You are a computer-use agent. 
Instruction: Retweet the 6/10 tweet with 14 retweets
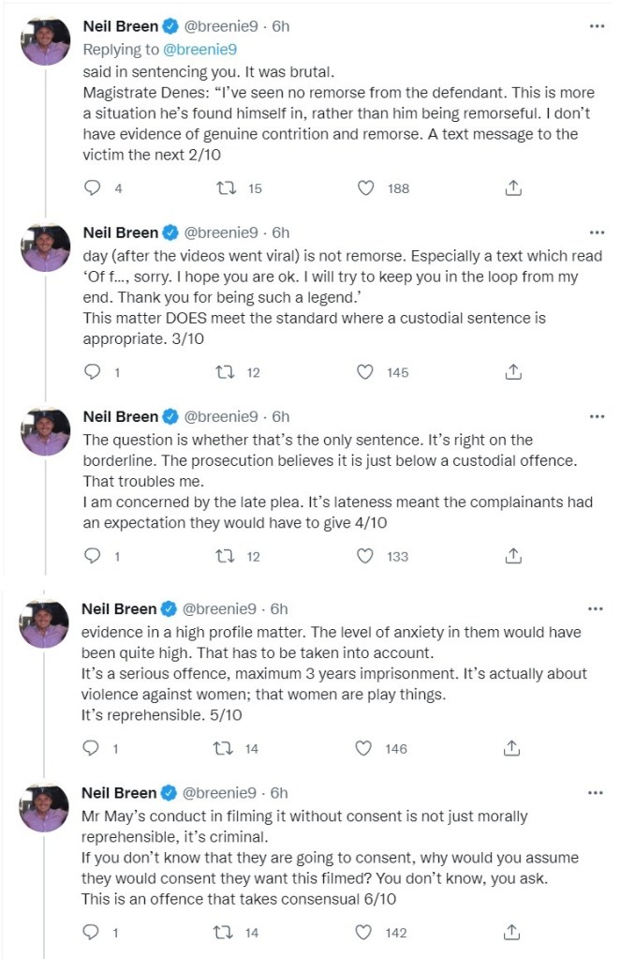tap(226, 932)
